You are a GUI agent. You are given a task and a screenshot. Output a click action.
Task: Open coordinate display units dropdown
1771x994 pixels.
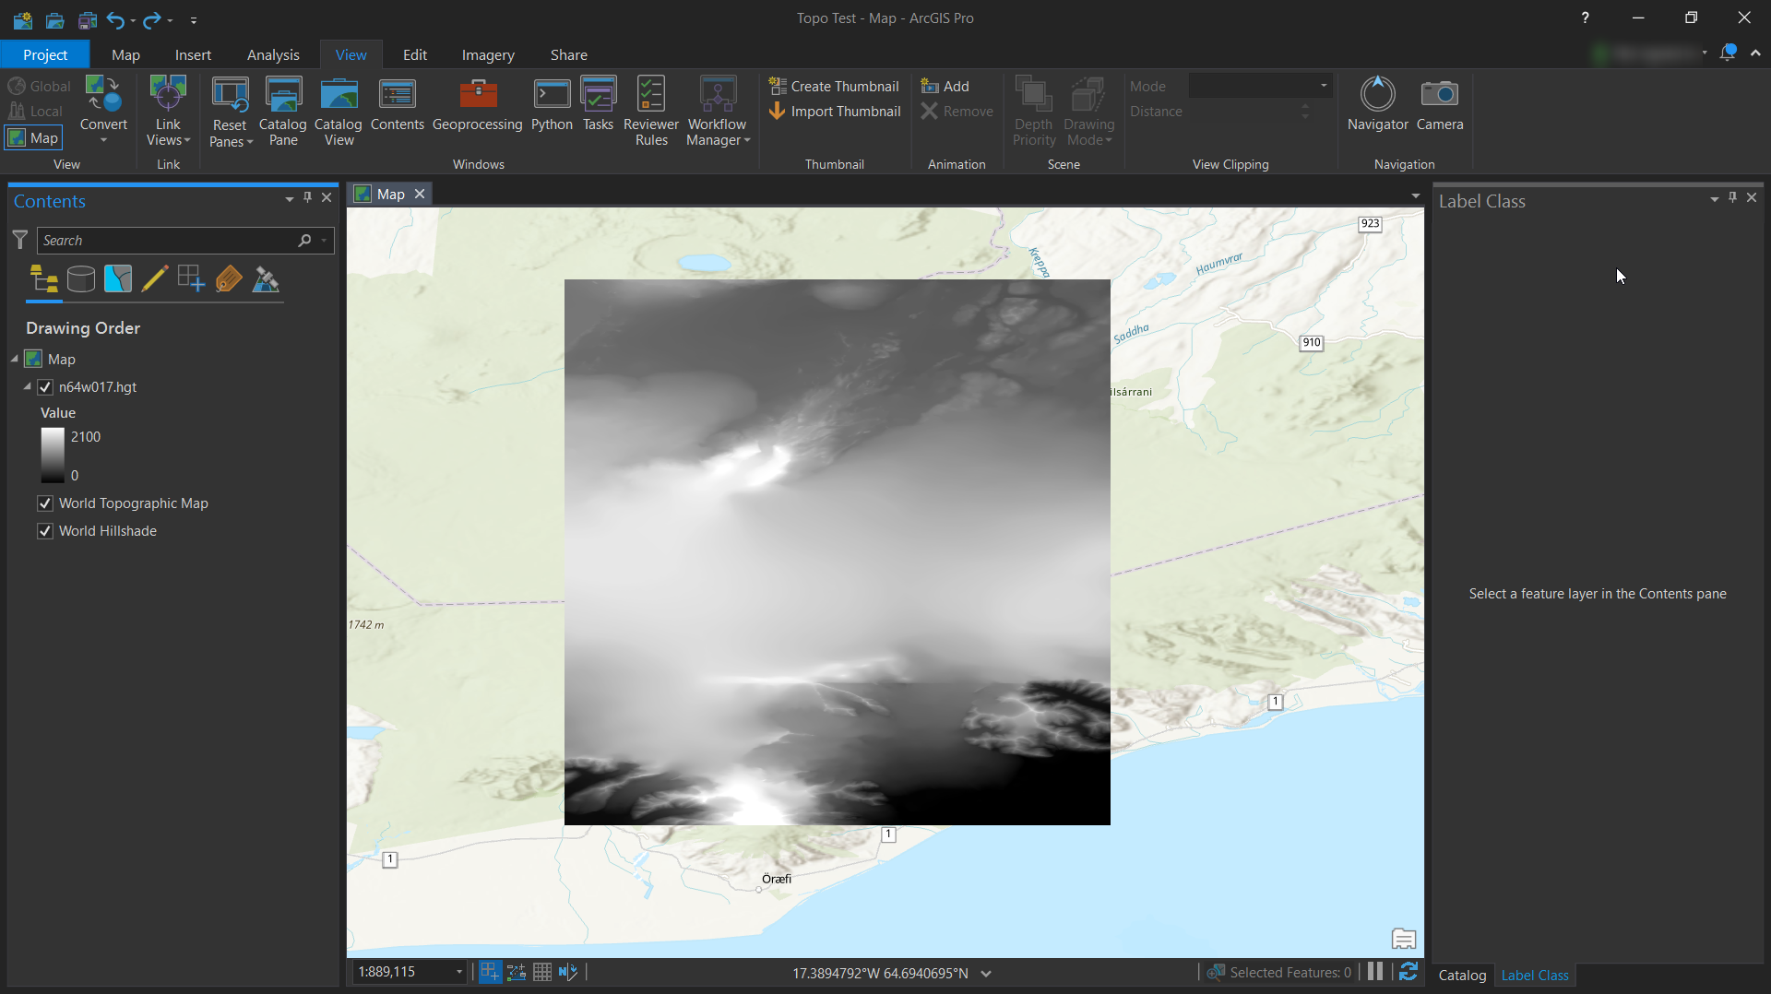point(986,973)
